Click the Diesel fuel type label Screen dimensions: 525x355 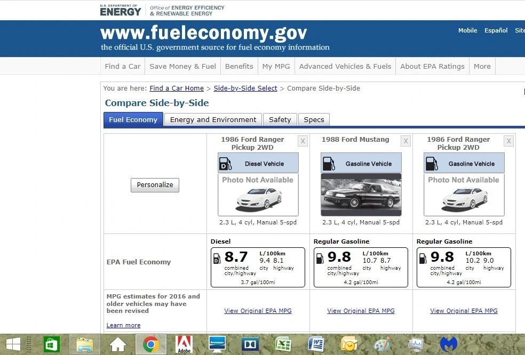pos(221,241)
